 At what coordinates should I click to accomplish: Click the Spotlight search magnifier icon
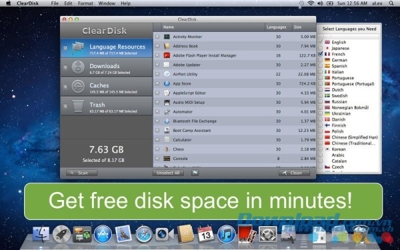[x=391, y=3]
